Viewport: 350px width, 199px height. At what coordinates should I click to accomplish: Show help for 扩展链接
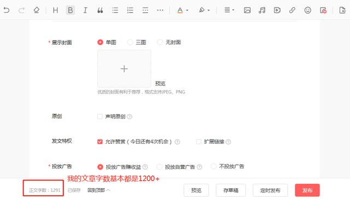pos(228,142)
